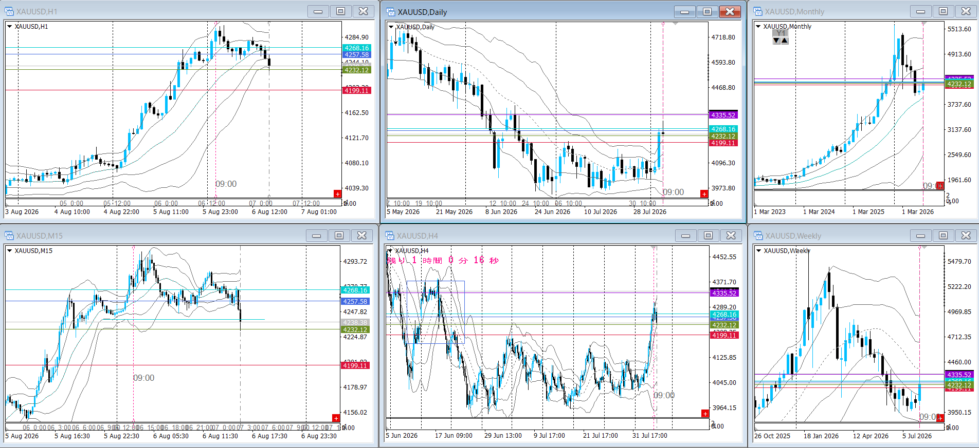Click the up arrow under Y1 in Monthly chart
979x448 pixels.
[784, 41]
